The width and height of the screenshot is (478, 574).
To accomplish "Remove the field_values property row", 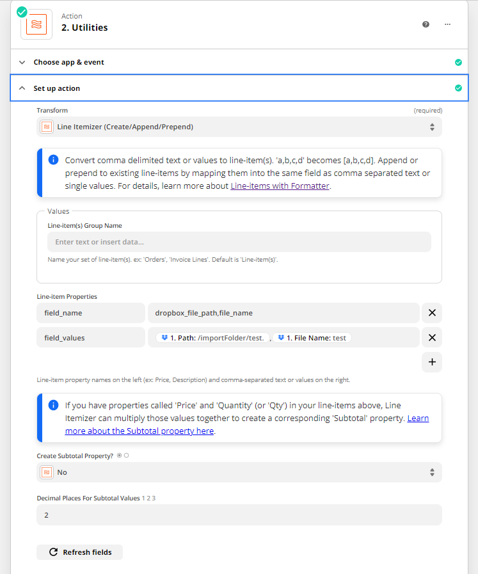I will point(432,337).
